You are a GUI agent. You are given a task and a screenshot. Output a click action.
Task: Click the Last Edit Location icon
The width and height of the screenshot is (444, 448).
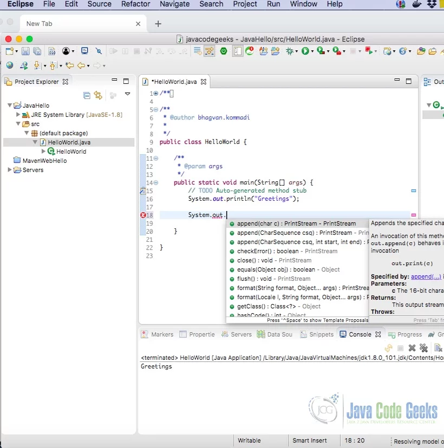coord(69,65)
